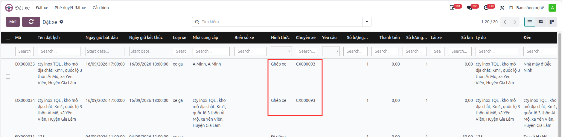Sort by Lái xe column header
This screenshot has height=137, width=562.
pyautogui.click(x=436, y=38)
